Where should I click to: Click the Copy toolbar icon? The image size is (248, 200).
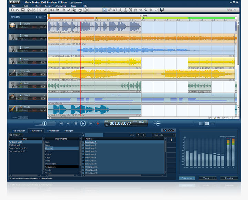coord(58,10)
